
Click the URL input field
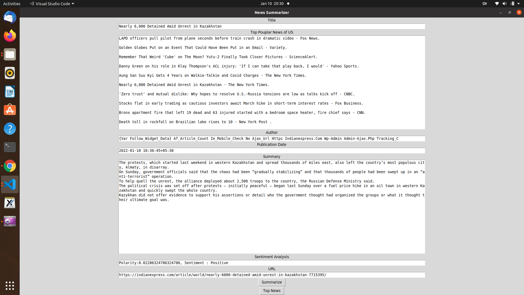[x=272, y=275]
